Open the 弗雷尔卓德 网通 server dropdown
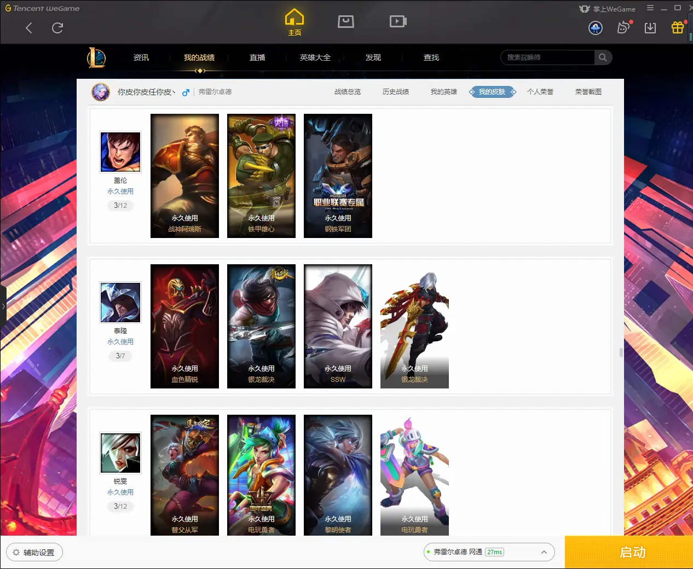 click(489, 552)
